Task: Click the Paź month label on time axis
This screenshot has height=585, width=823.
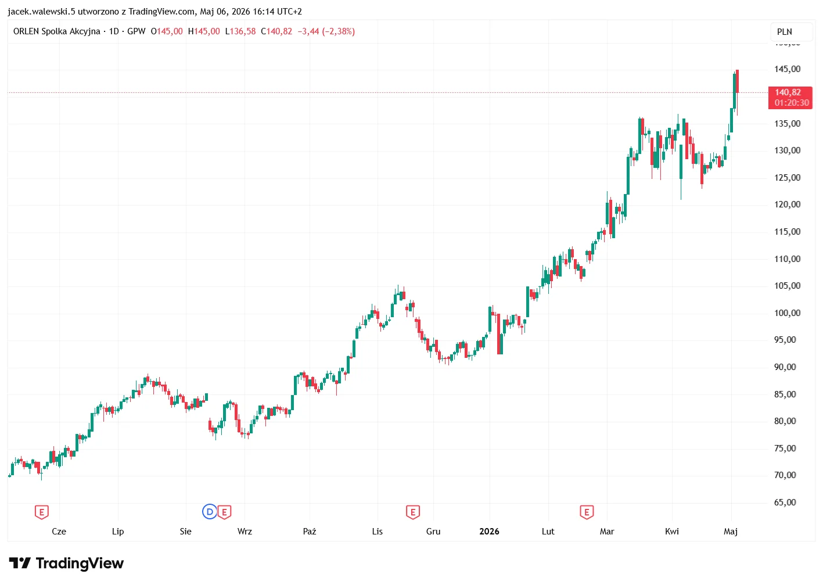Action: 310,532
